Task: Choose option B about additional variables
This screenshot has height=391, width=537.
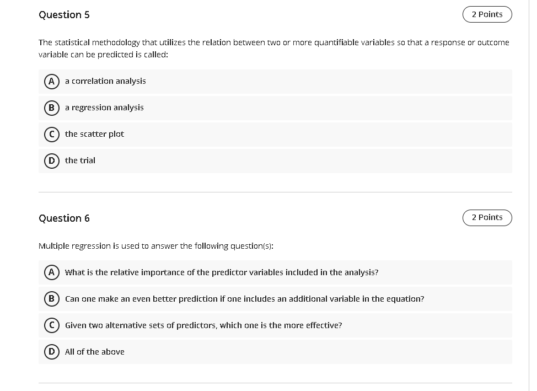Action: tap(52, 298)
